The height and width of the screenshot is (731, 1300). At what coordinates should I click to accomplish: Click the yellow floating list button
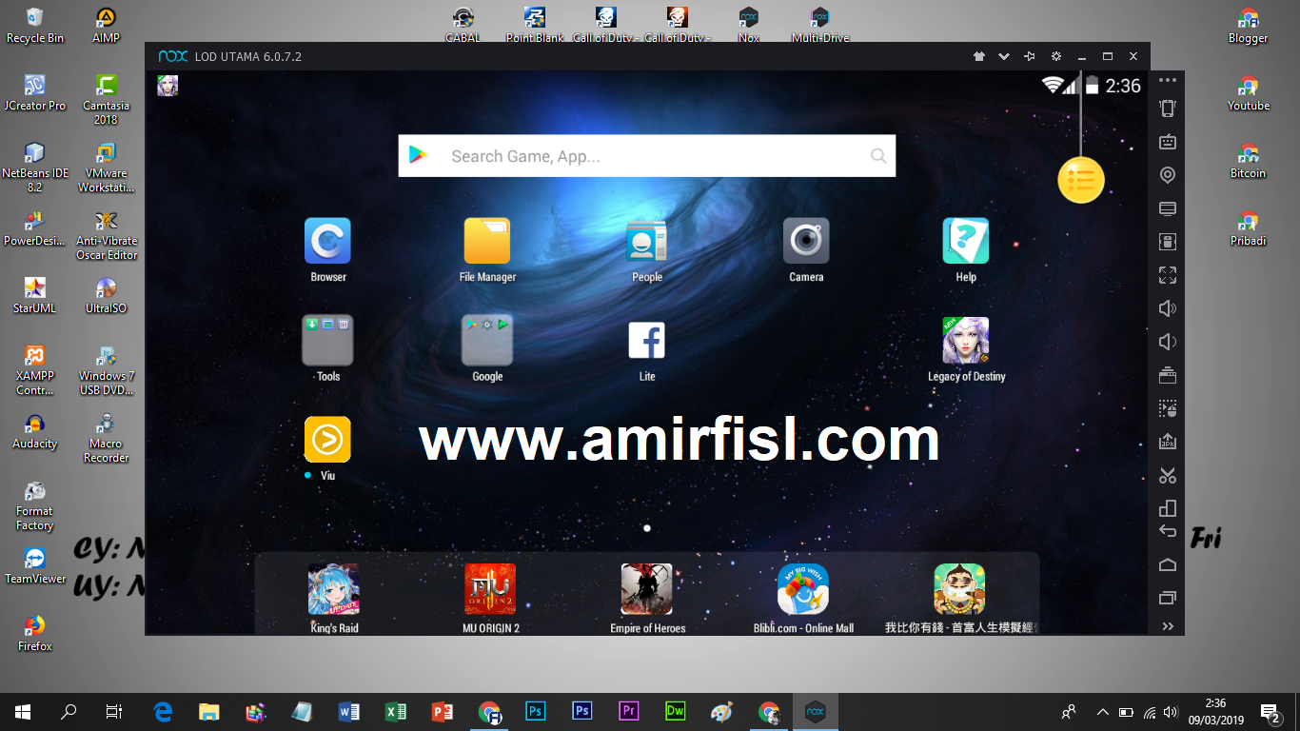click(1081, 179)
